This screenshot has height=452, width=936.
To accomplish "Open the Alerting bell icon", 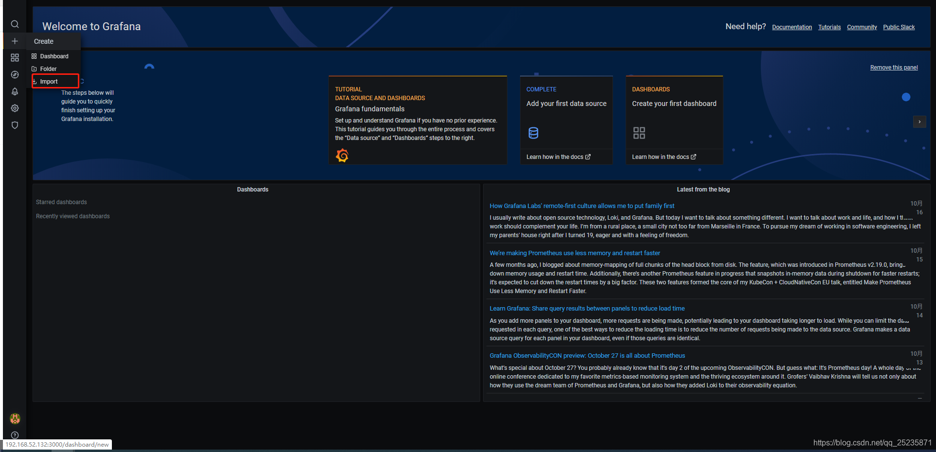I will coord(15,91).
